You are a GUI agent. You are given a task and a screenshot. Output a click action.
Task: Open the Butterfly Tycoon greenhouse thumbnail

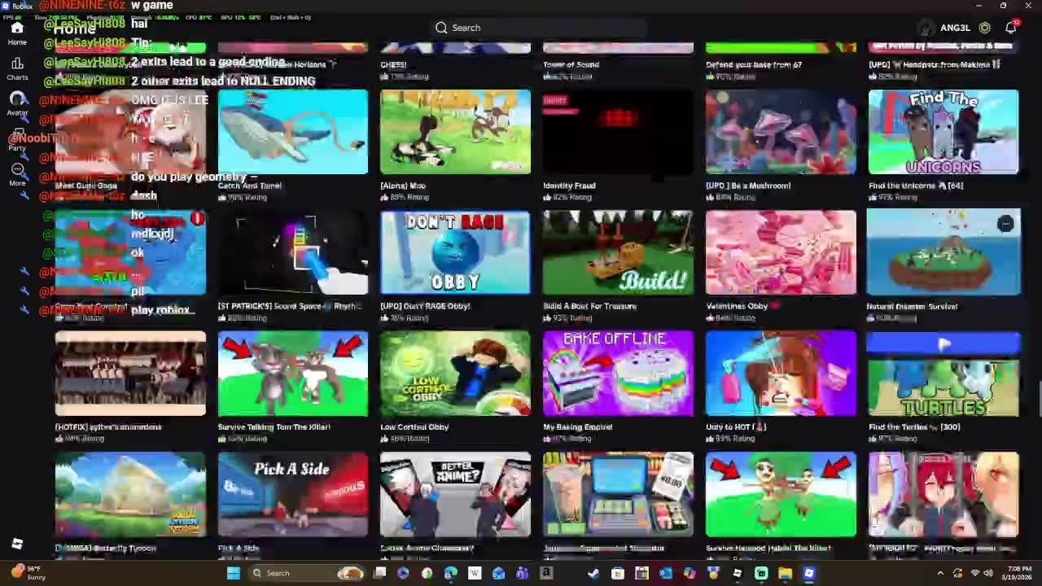130,495
